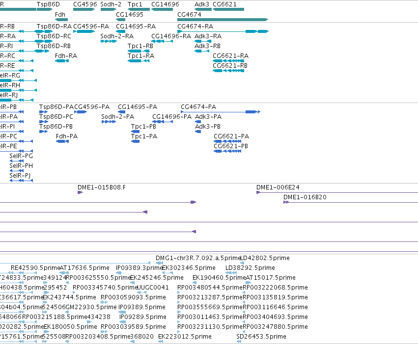The image size is (418, 344).
Task: Select the Adk3-RB transcript label
Action: click(x=207, y=46)
